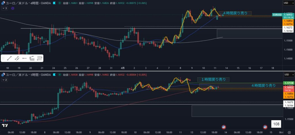Expand the 2 indicators legend in lower chart

4,80
